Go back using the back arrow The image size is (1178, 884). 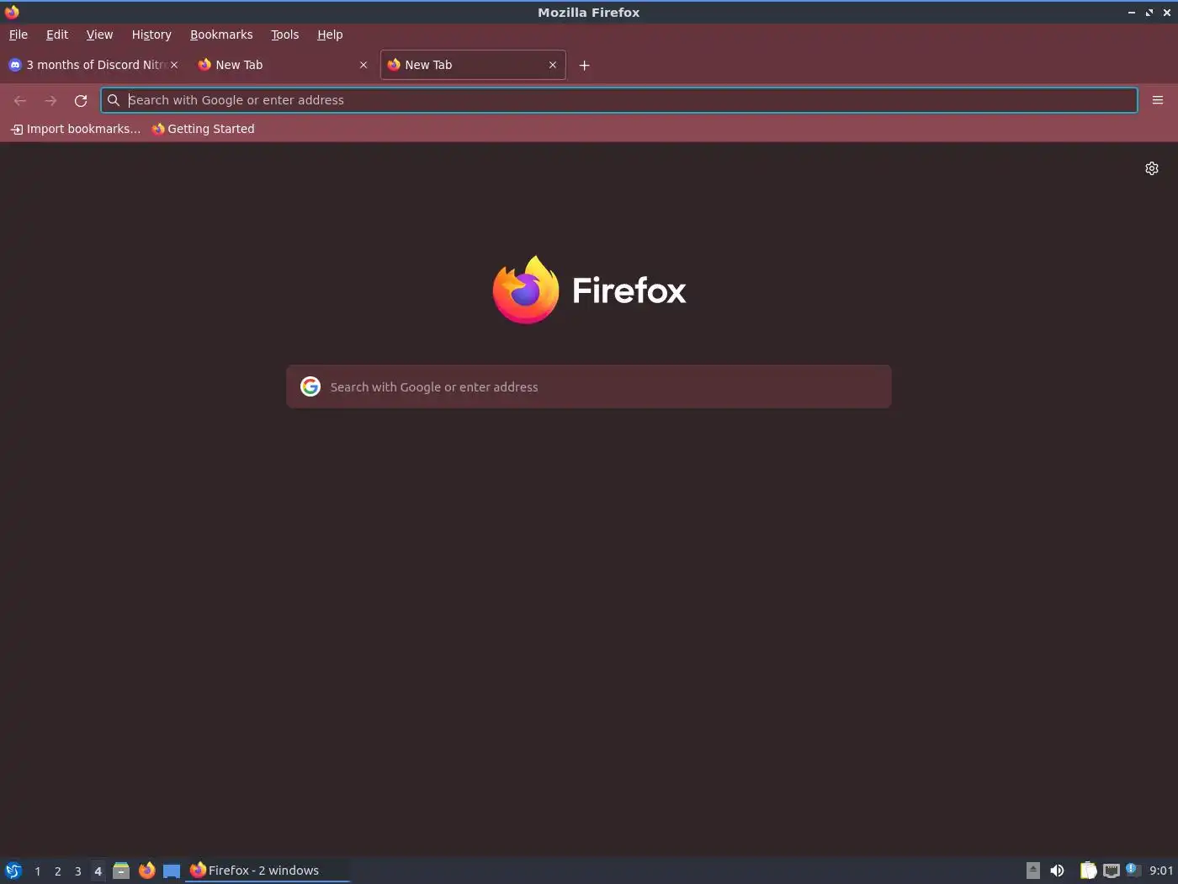[20, 100]
